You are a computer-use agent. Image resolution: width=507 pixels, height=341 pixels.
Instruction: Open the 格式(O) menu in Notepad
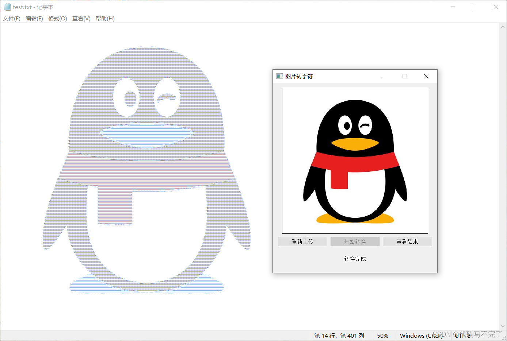coord(58,19)
